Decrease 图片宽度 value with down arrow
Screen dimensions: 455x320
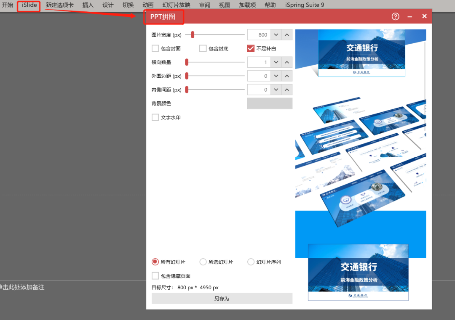click(276, 35)
